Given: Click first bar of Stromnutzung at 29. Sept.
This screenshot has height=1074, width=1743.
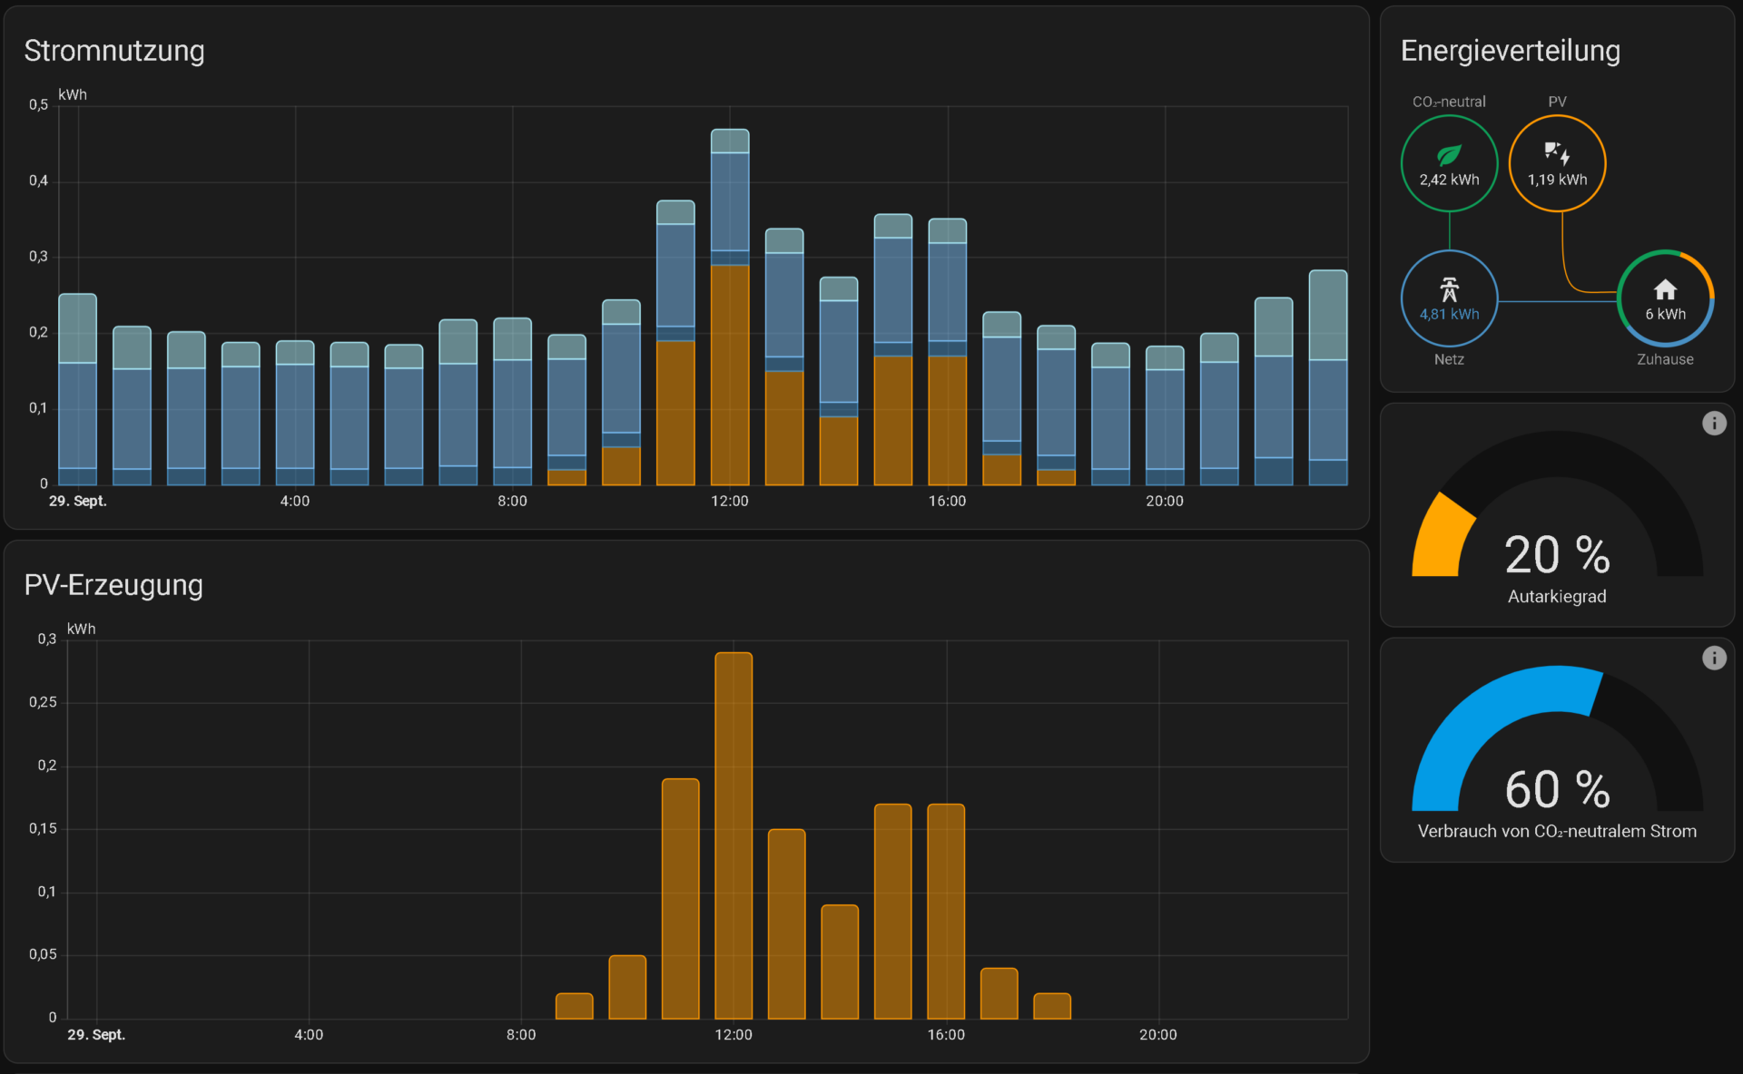Looking at the screenshot, I should [x=78, y=390].
